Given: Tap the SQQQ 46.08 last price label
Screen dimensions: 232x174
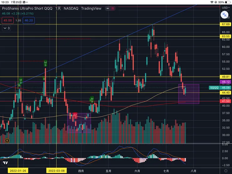Looking at the screenshot, I should pyautogui.click(x=220, y=87).
